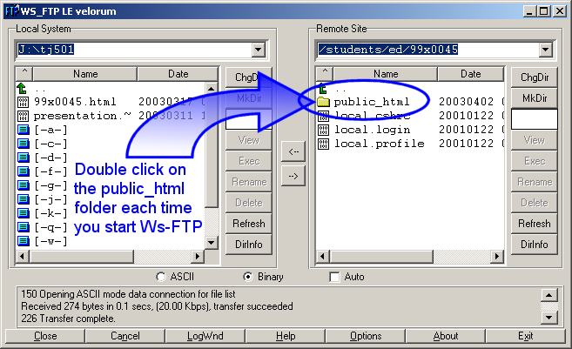
Task: Click the remote Rename button
Action: coord(535,182)
